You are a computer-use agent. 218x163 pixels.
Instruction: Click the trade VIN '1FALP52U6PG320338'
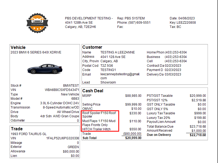tap(63, 138)
